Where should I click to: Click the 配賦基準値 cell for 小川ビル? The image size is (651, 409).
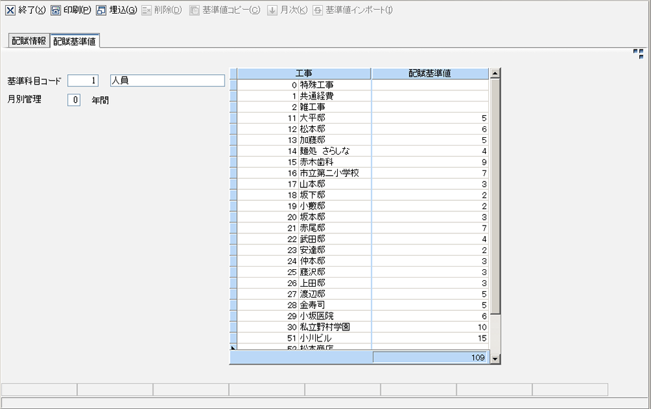click(x=430, y=338)
